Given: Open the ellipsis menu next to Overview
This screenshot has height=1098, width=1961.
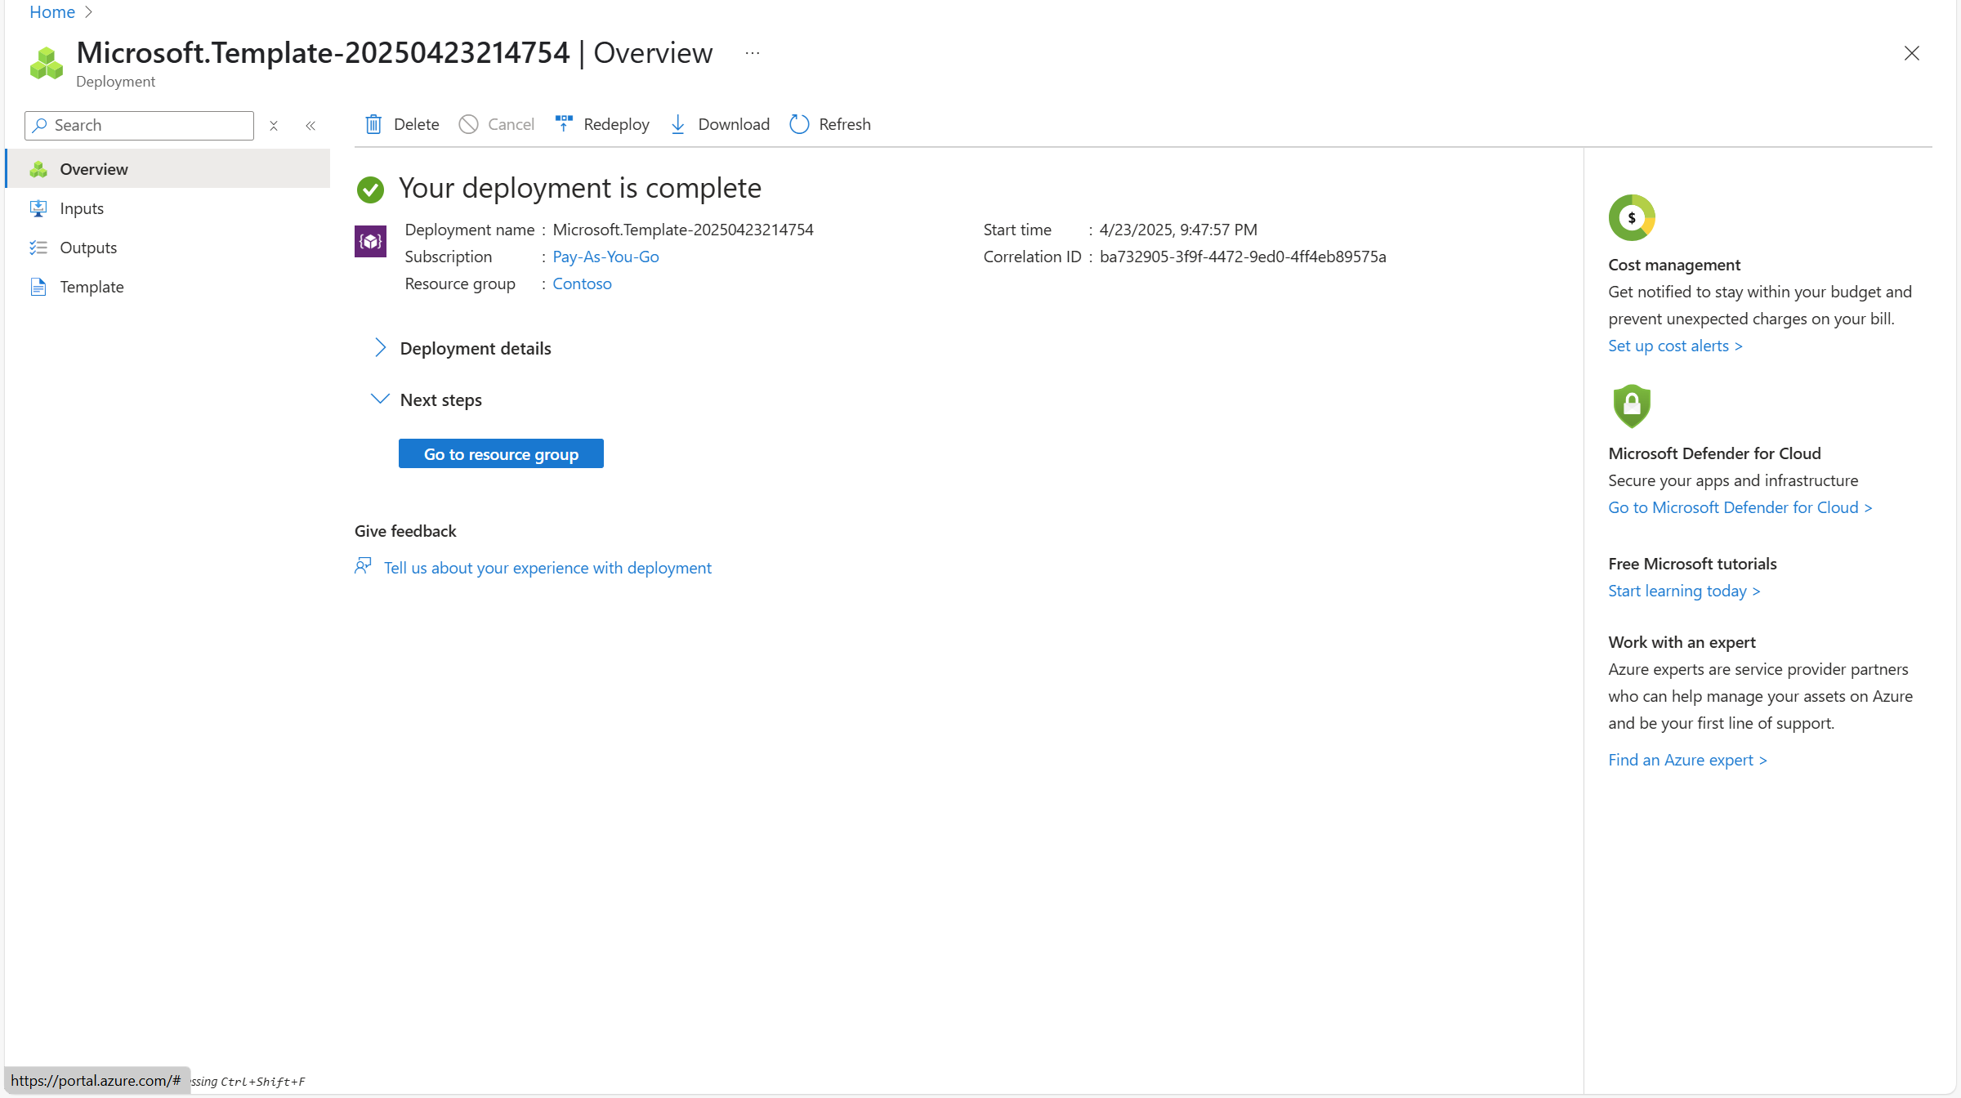Looking at the screenshot, I should 752,52.
